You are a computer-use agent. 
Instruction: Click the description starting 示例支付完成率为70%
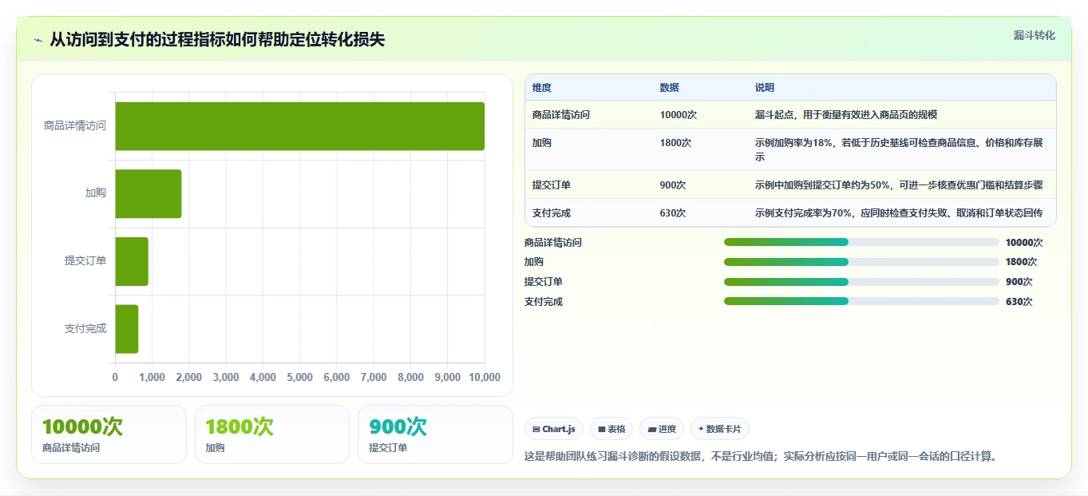click(x=899, y=213)
